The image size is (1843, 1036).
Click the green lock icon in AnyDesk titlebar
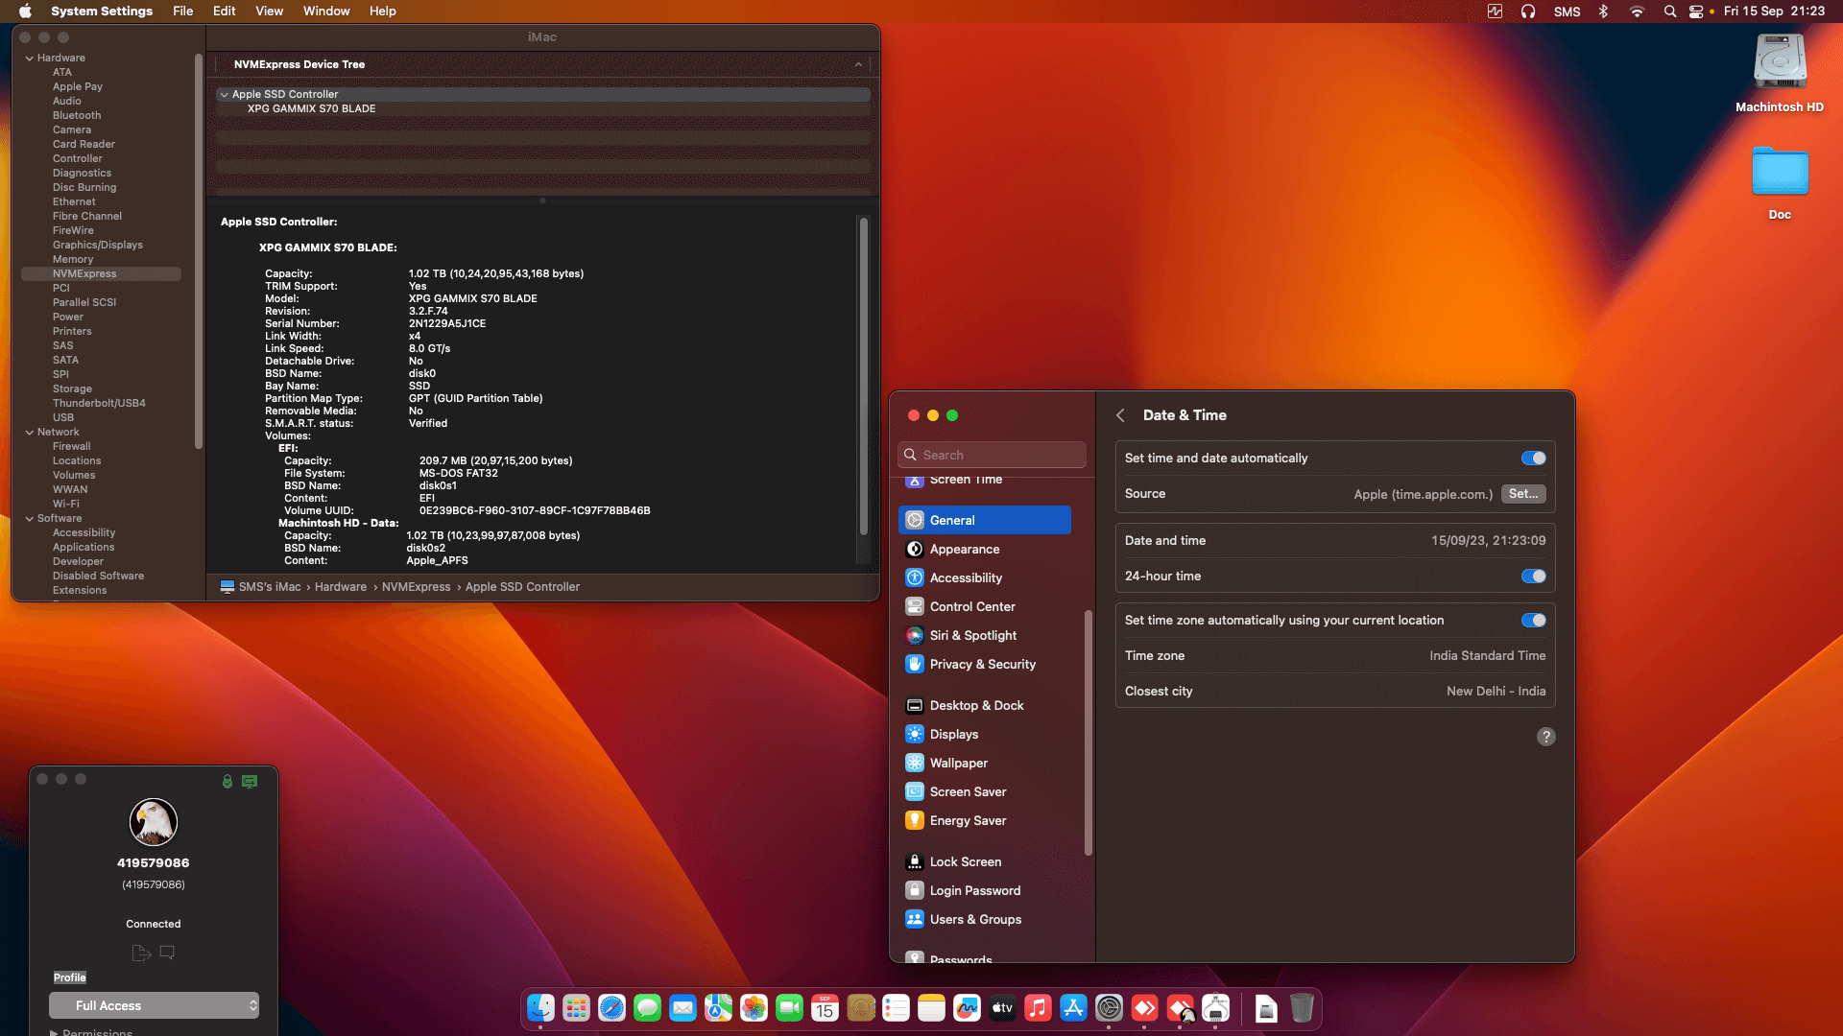(x=227, y=782)
